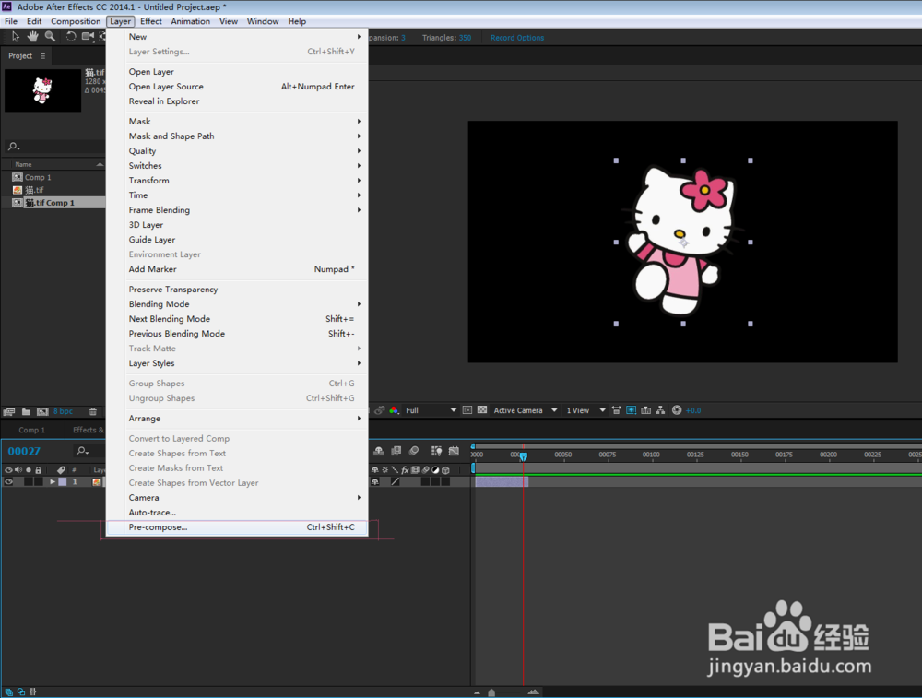Expand the Arrange submenu

[237, 418]
